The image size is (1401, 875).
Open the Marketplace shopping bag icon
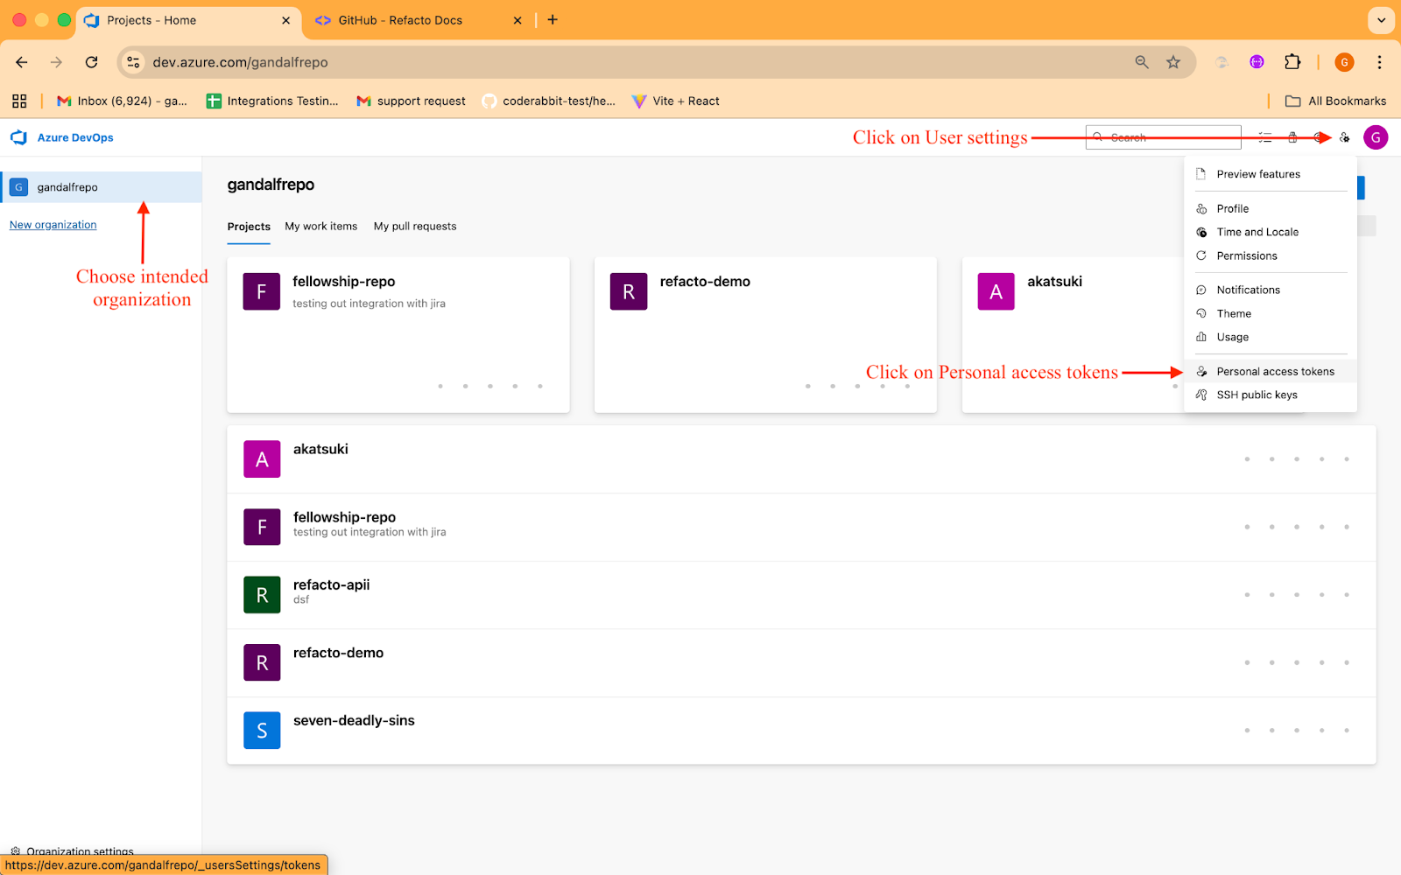[x=1292, y=137]
